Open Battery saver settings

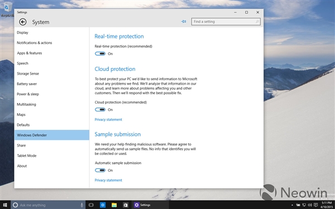52,84
